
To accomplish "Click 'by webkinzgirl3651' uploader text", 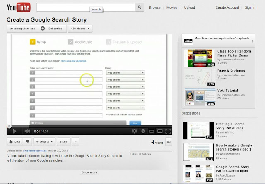I will 228,154.
